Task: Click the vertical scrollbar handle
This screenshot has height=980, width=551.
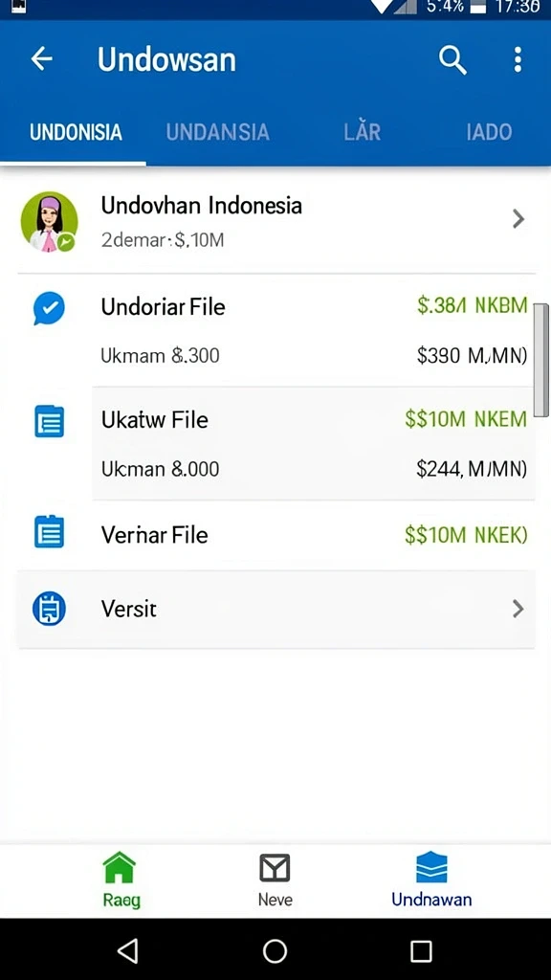Action: [x=541, y=360]
